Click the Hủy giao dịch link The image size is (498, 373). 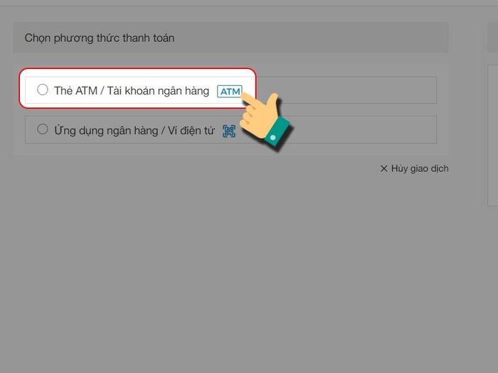tap(415, 168)
